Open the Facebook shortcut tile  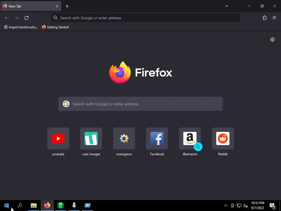pyautogui.click(x=157, y=138)
